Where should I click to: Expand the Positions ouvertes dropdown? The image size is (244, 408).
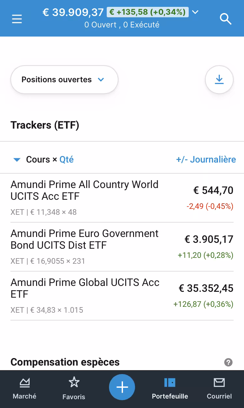click(x=64, y=80)
